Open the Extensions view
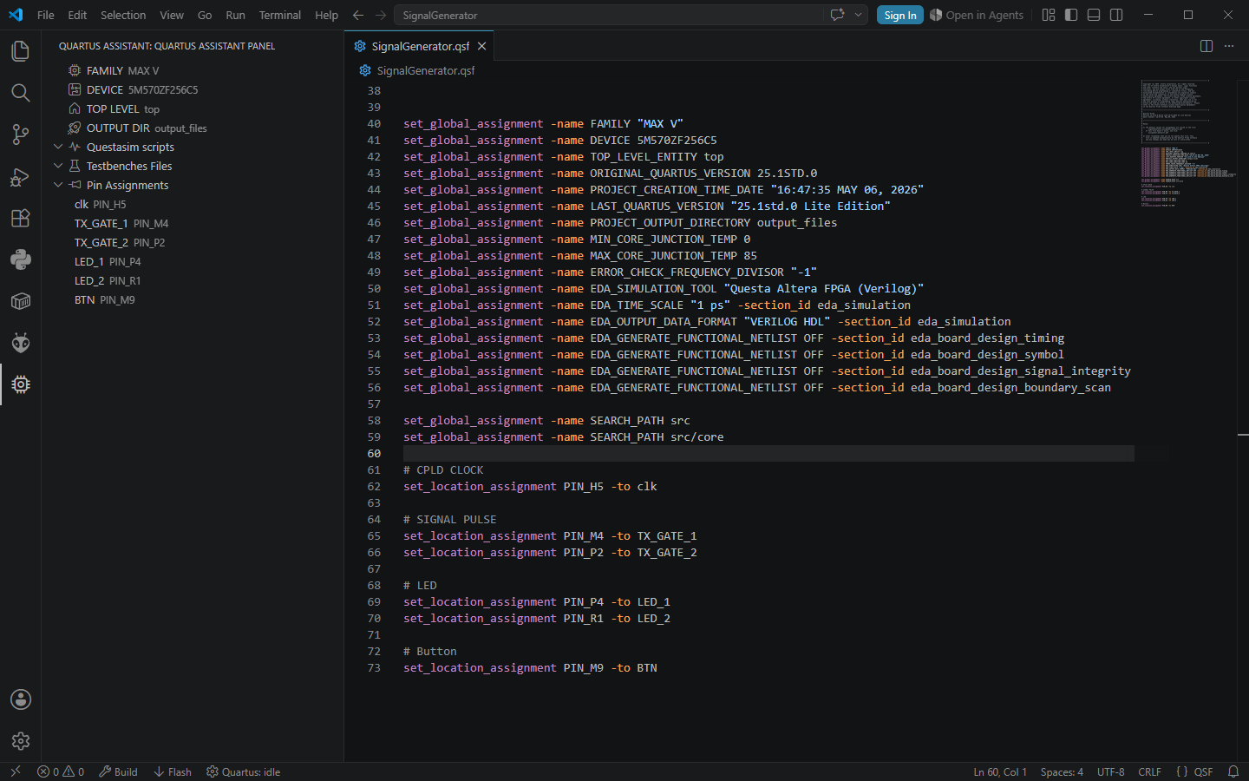 (21, 218)
